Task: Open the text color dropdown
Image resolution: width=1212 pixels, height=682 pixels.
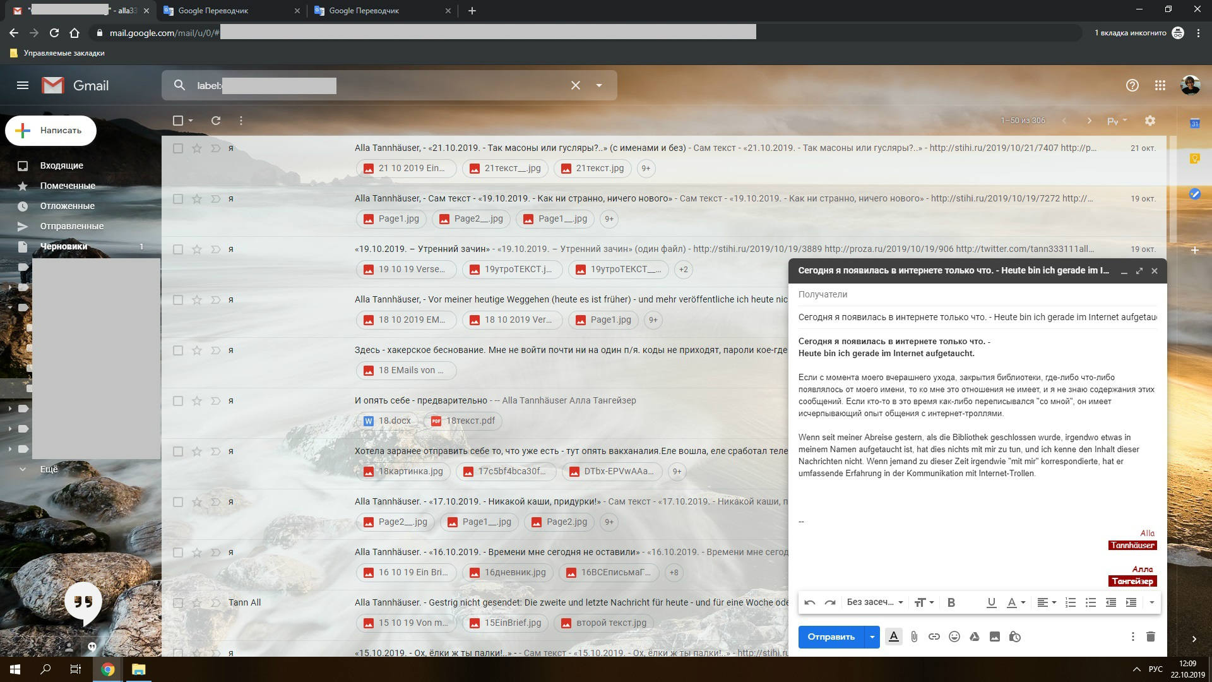Action: (x=1016, y=602)
